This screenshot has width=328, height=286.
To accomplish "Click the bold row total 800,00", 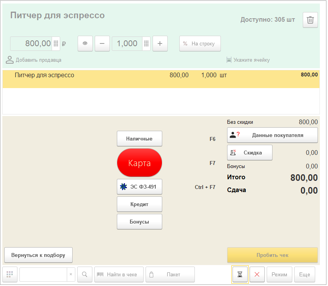I will click(309, 75).
